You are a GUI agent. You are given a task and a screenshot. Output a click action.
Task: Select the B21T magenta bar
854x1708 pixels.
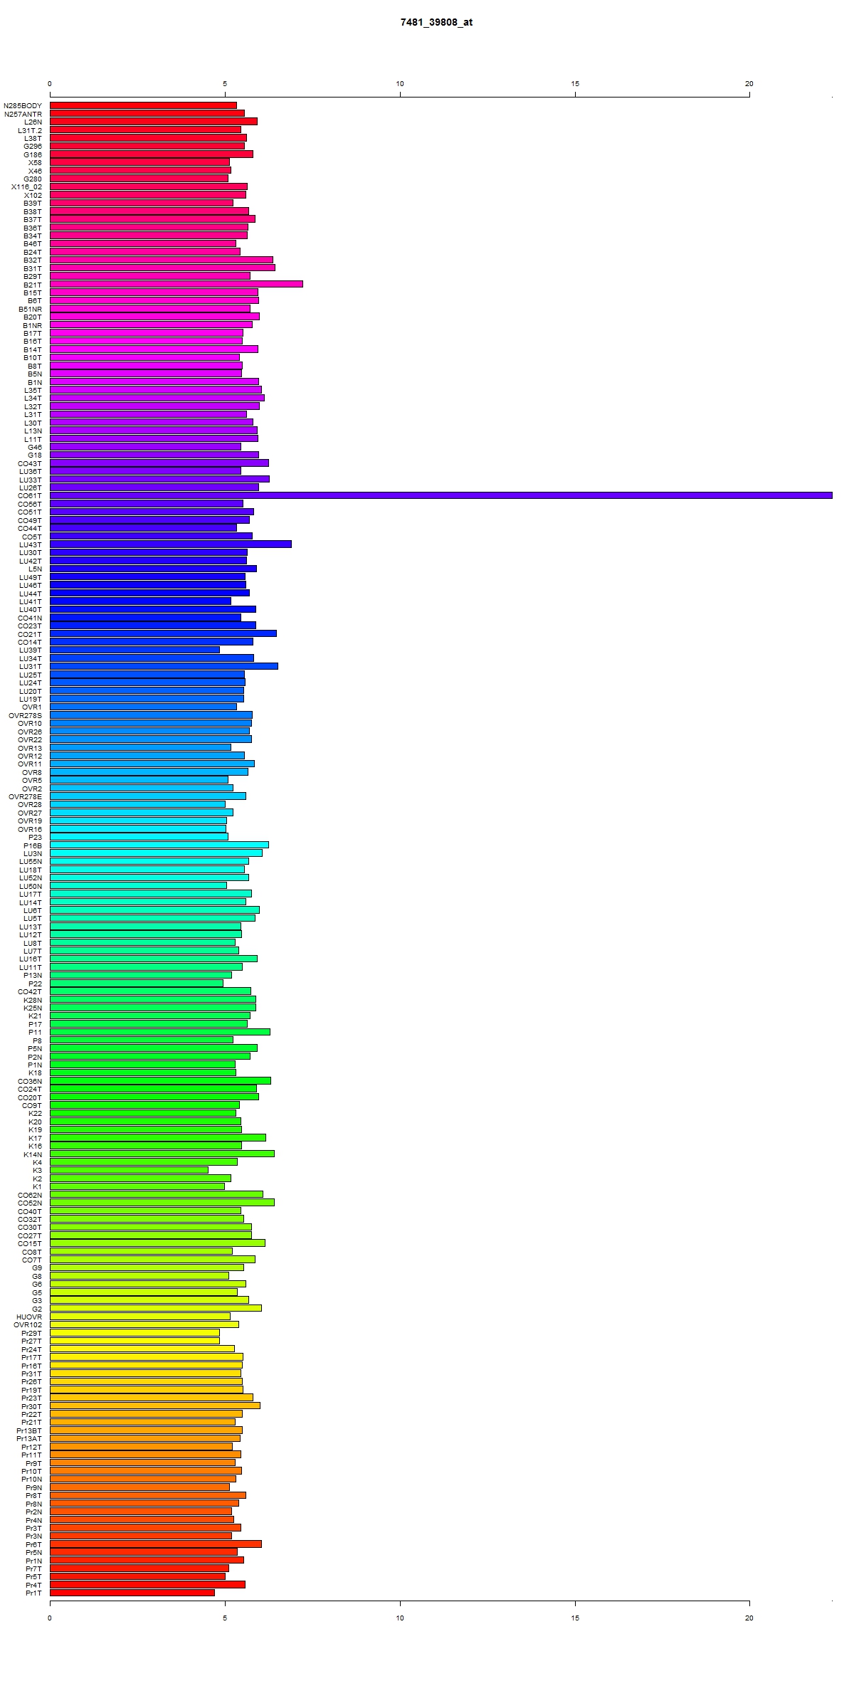point(176,284)
